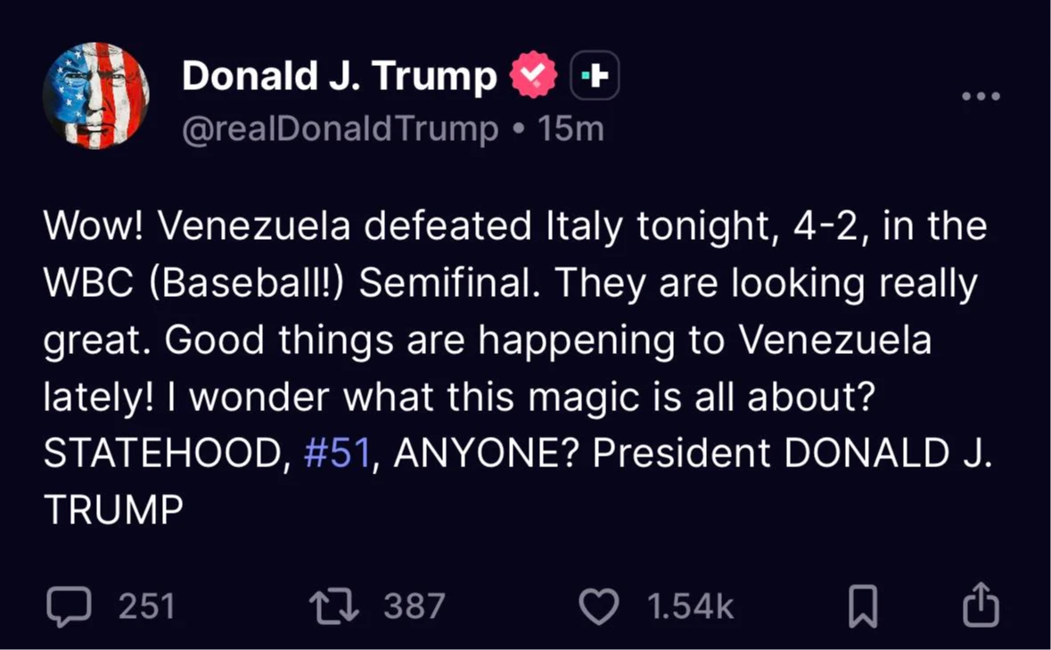
Task: Open the #51 hashtag link
Action: (x=337, y=454)
